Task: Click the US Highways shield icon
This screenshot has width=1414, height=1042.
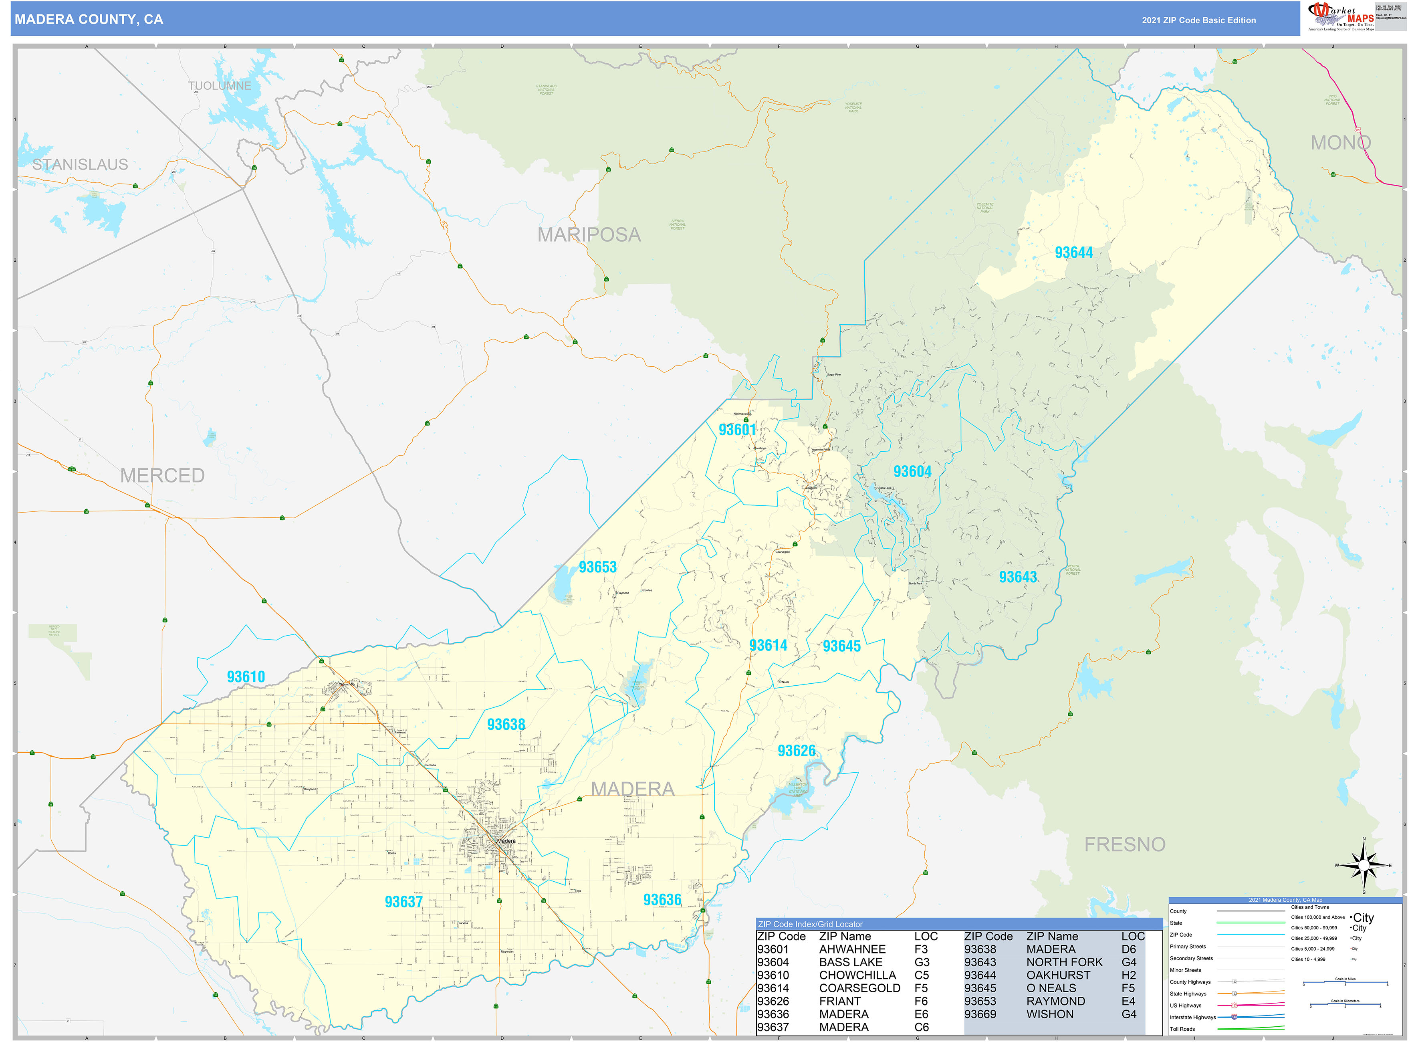Action: click(1235, 1006)
